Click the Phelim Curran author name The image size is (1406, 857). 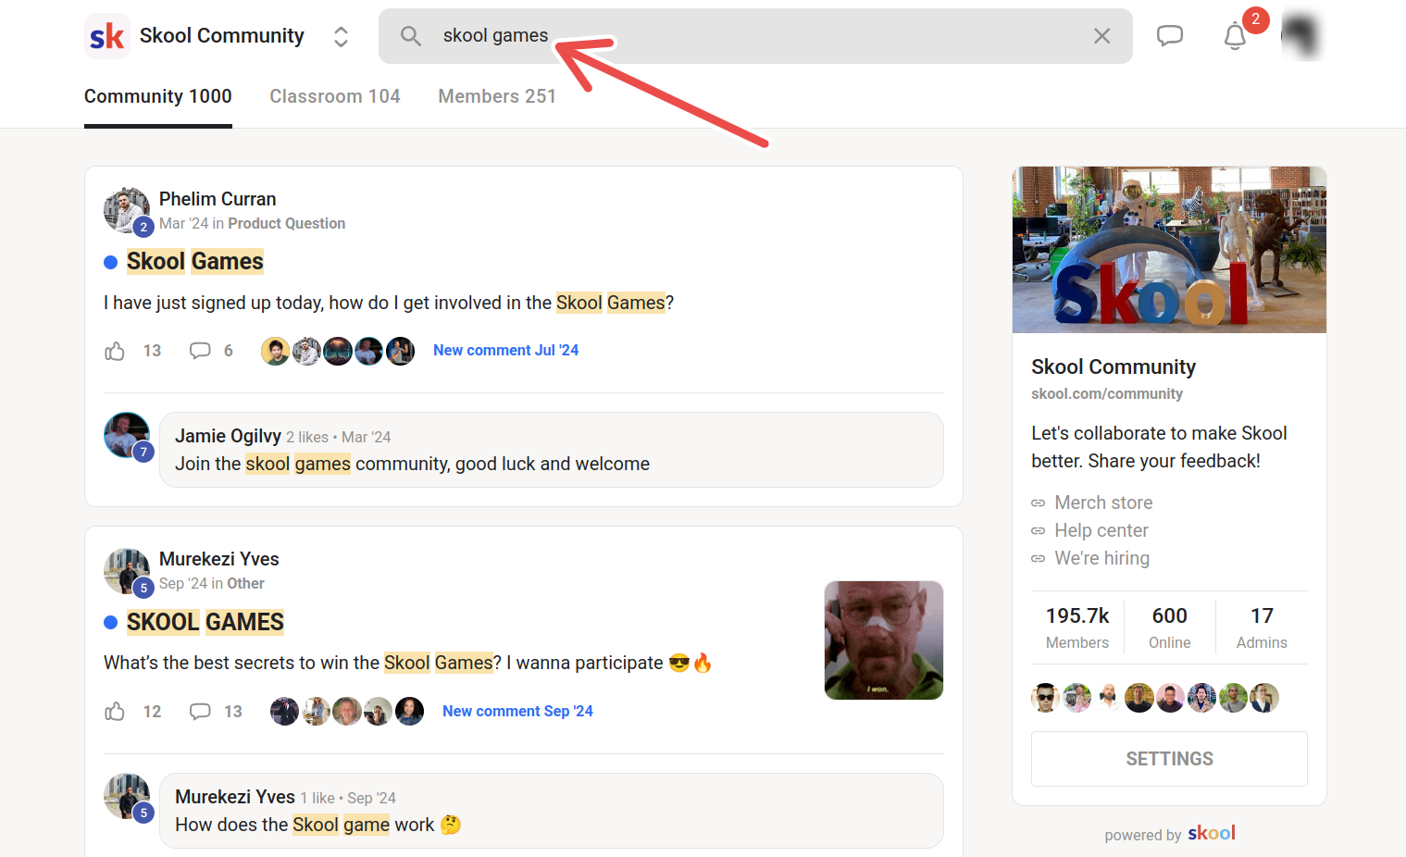click(x=218, y=199)
